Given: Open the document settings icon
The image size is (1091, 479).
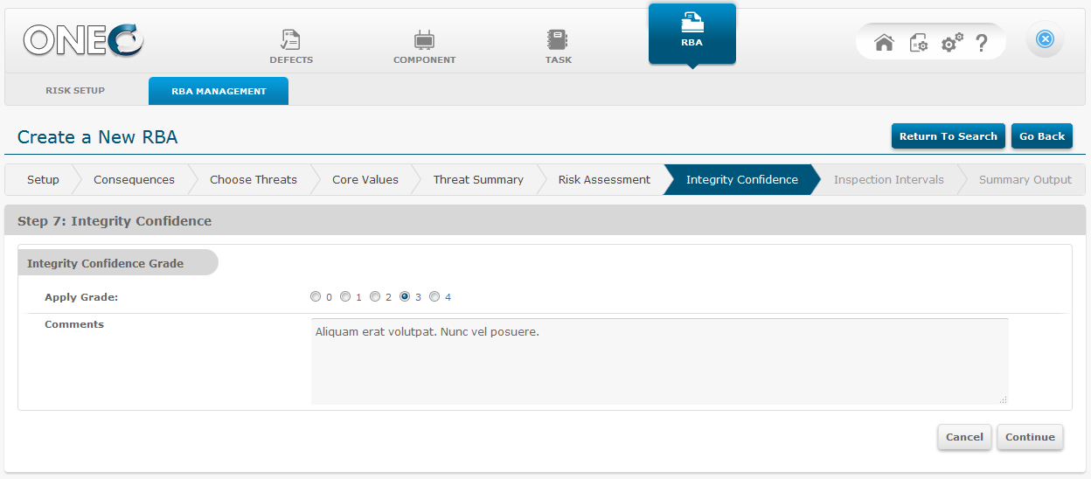Looking at the screenshot, I should [x=918, y=42].
